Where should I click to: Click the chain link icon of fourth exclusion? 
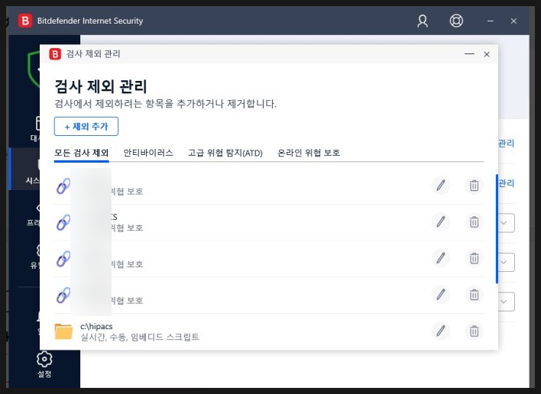pyautogui.click(x=63, y=295)
